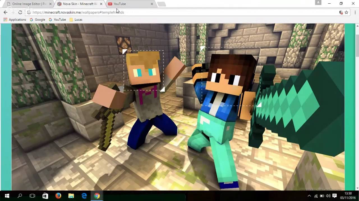Image resolution: width=359 pixels, height=201 pixels.
Task: Switch to the YouTube tab
Action: tap(130, 4)
